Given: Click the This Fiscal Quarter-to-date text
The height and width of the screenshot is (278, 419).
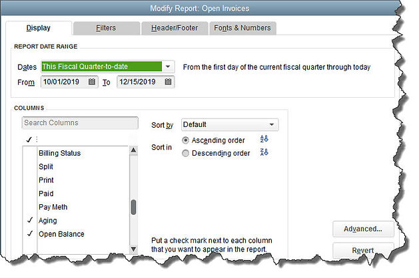Looking at the screenshot, I should click(x=85, y=67).
